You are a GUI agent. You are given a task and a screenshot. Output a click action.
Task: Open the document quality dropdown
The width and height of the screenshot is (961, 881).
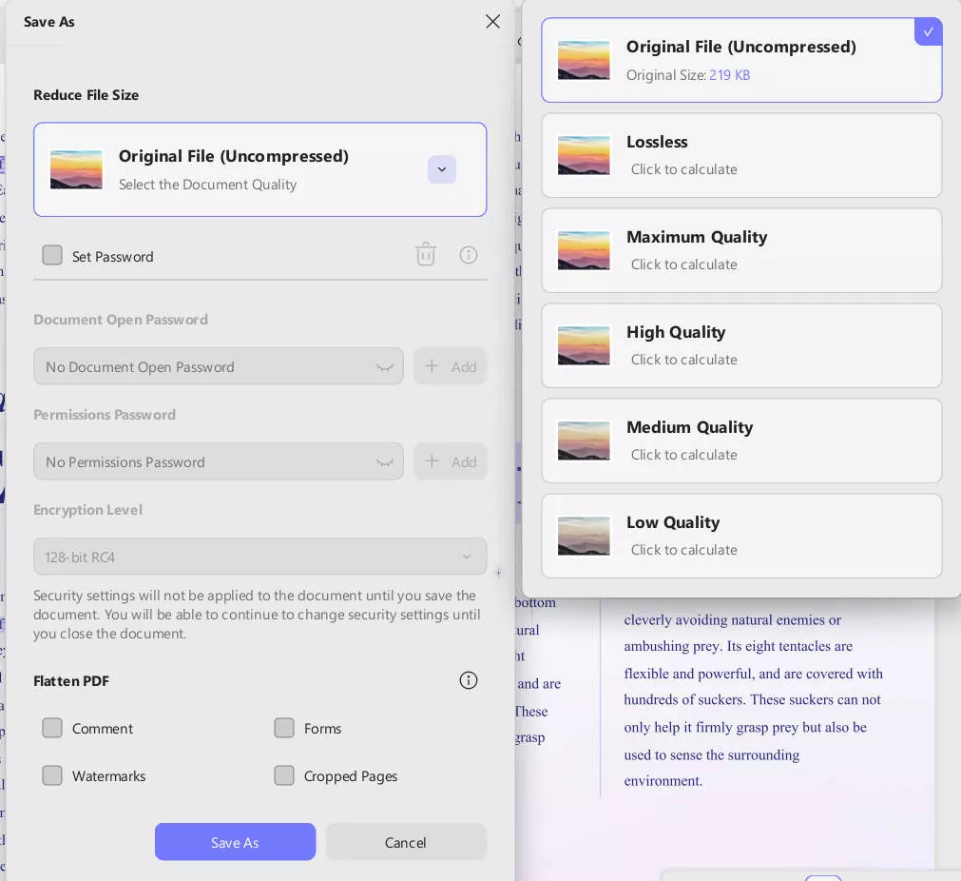(x=441, y=169)
